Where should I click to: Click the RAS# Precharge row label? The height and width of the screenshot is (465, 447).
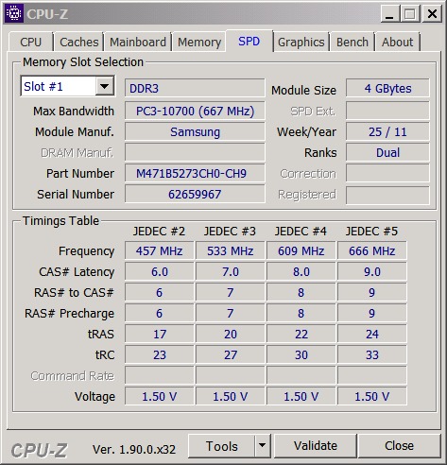[69, 314]
